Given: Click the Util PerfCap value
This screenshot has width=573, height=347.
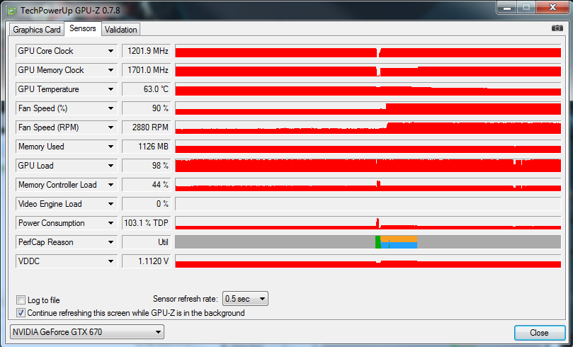Looking at the screenshot, I should pos(146,242).
